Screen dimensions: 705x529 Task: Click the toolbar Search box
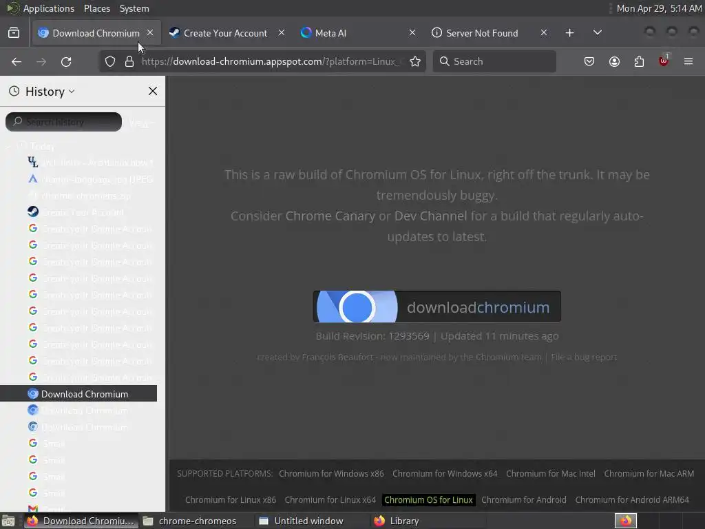[x=494, y=61]
